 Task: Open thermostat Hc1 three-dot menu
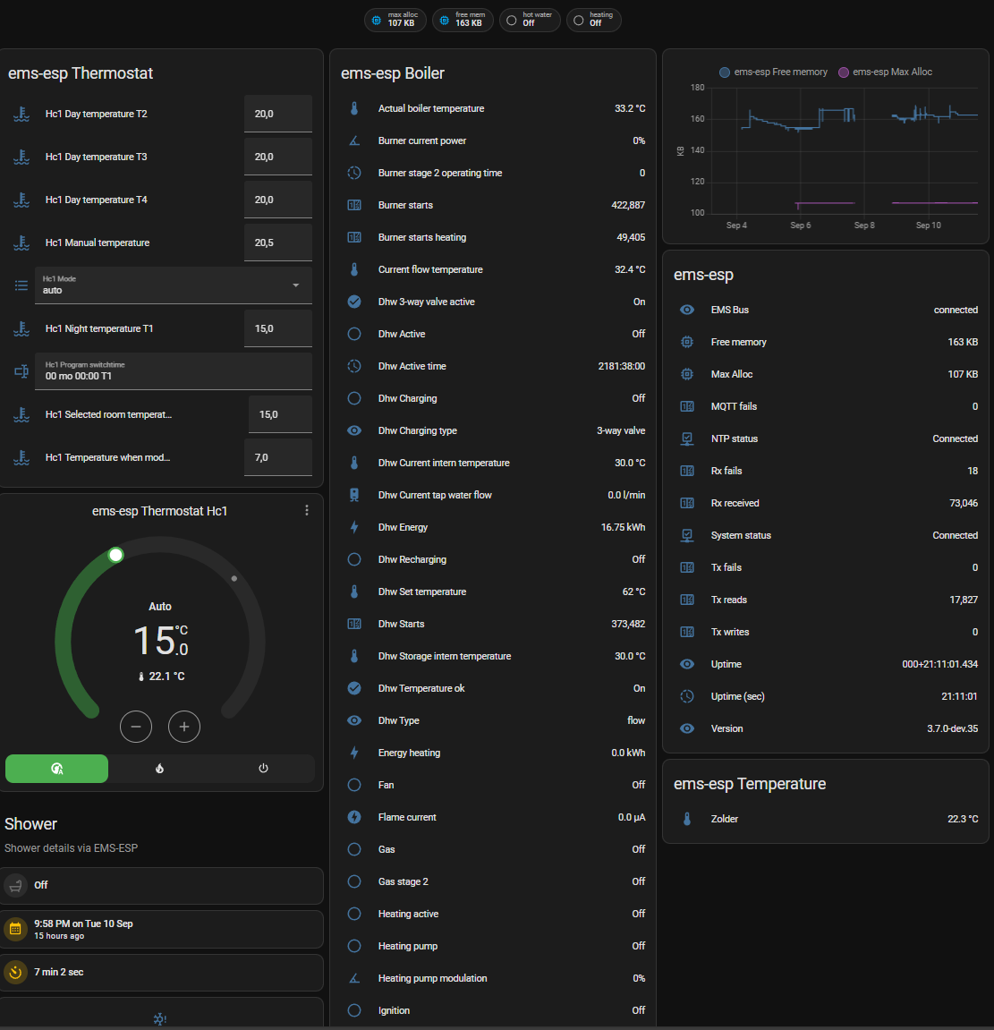(307, 510)
